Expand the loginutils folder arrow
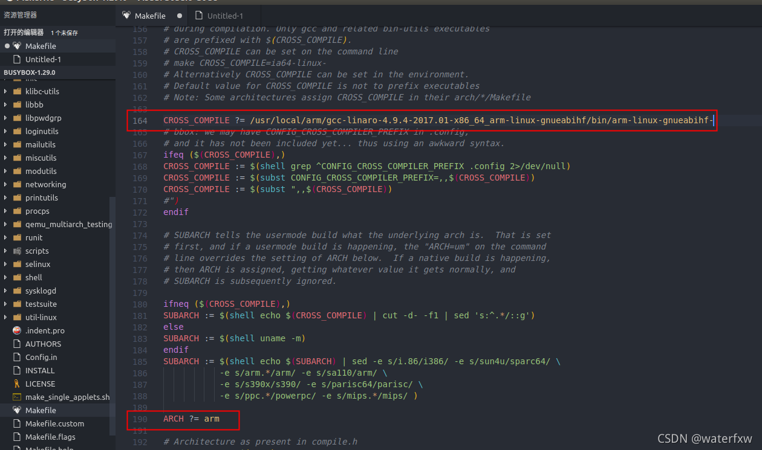The image size is (762, 450). tap(6, 131)
